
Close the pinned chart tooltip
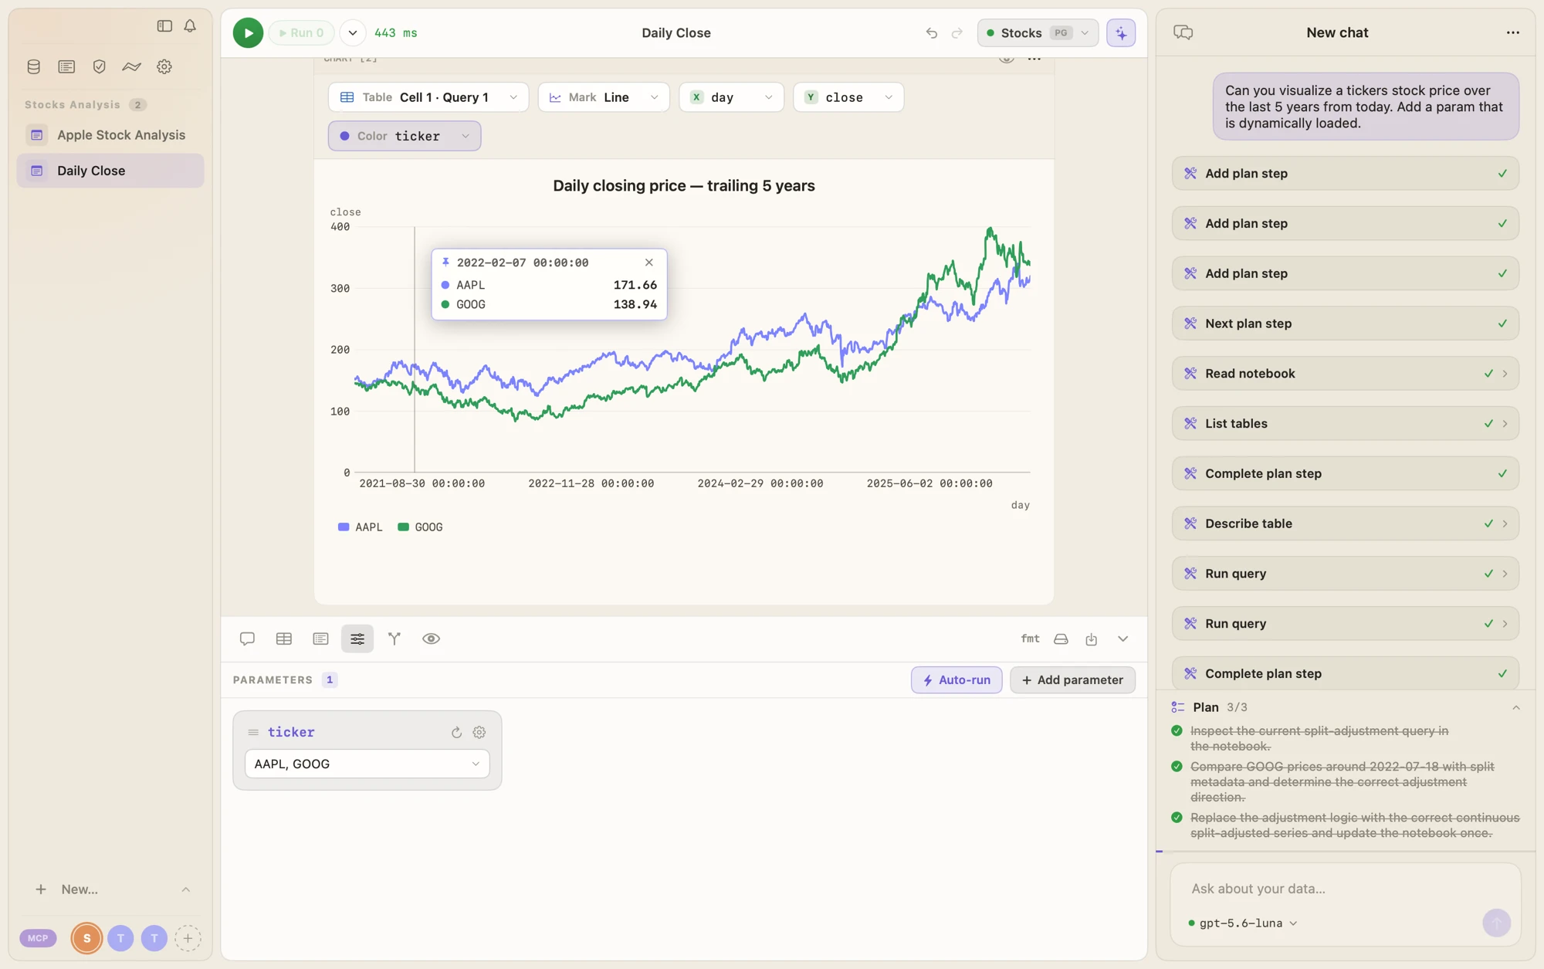(x=649, y=263)
